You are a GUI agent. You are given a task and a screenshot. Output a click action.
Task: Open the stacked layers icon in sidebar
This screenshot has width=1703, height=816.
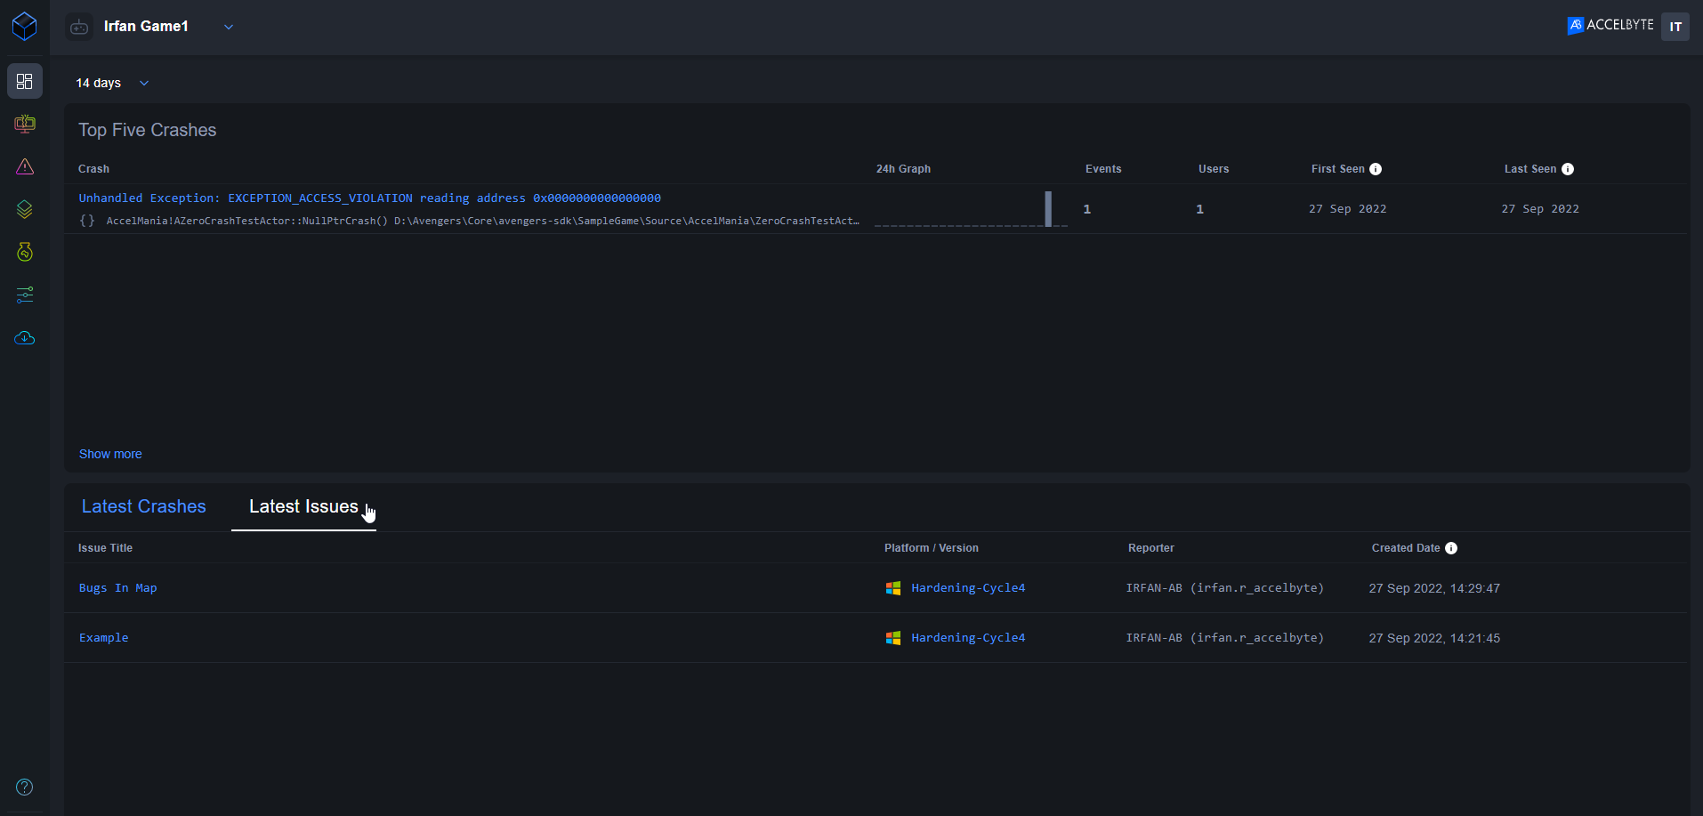pos(25,209)
